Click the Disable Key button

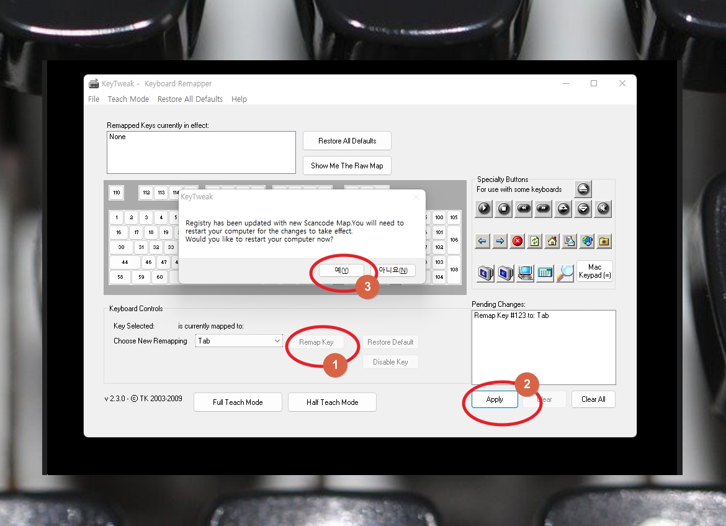pos(390,362)
